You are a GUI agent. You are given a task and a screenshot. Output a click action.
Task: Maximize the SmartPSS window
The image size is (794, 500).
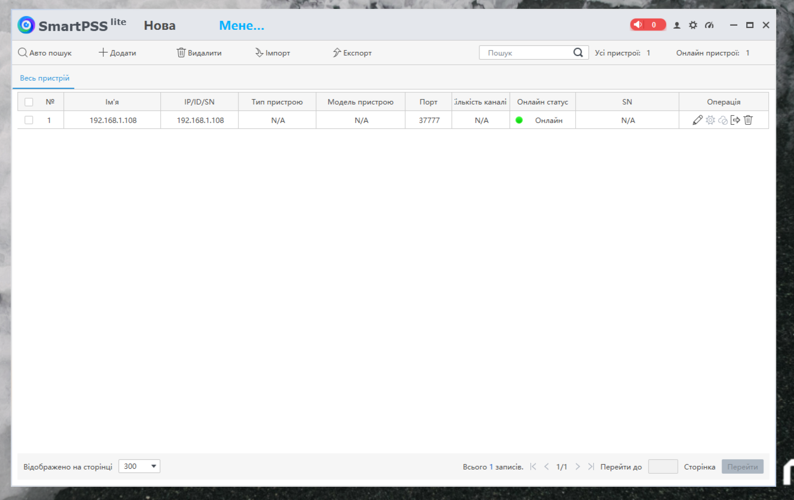750,25
